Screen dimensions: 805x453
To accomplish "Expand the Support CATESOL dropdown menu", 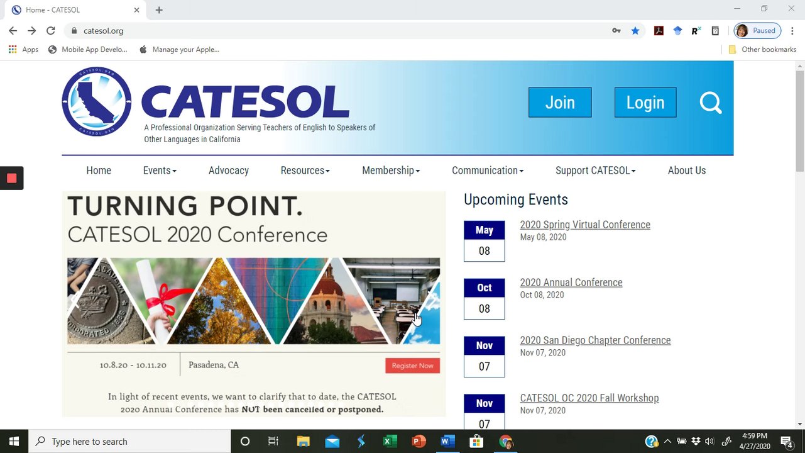I will click(596, 171).
